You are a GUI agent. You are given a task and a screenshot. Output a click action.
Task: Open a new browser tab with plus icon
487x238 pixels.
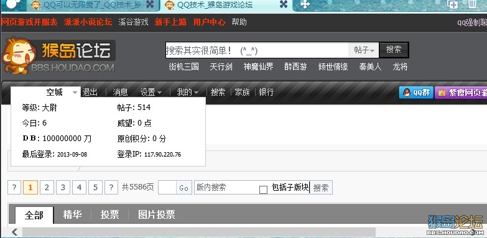pyautogui.click(x=305, y=4)
